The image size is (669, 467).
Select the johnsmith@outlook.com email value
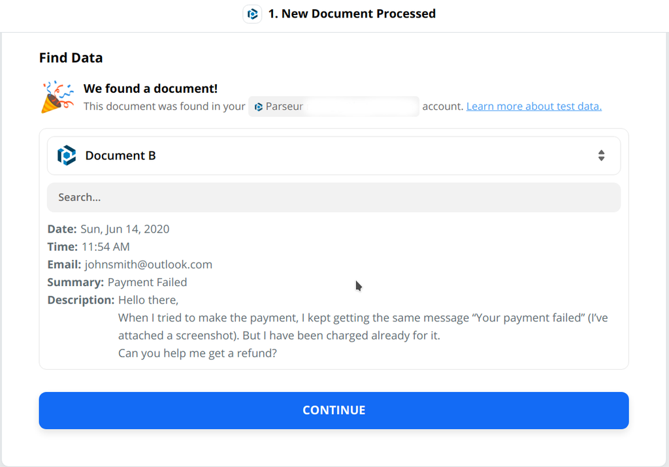tap(148, 265)
